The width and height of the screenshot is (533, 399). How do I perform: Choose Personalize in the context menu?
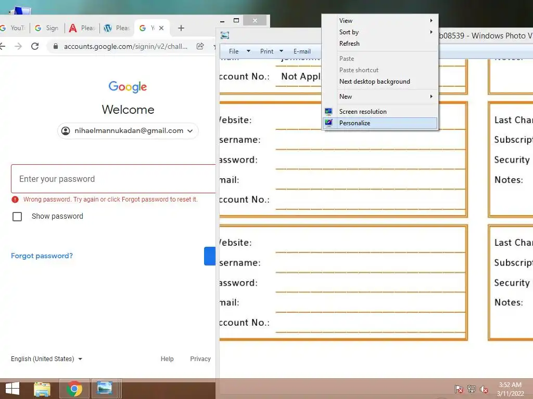(x=380, y=123)
